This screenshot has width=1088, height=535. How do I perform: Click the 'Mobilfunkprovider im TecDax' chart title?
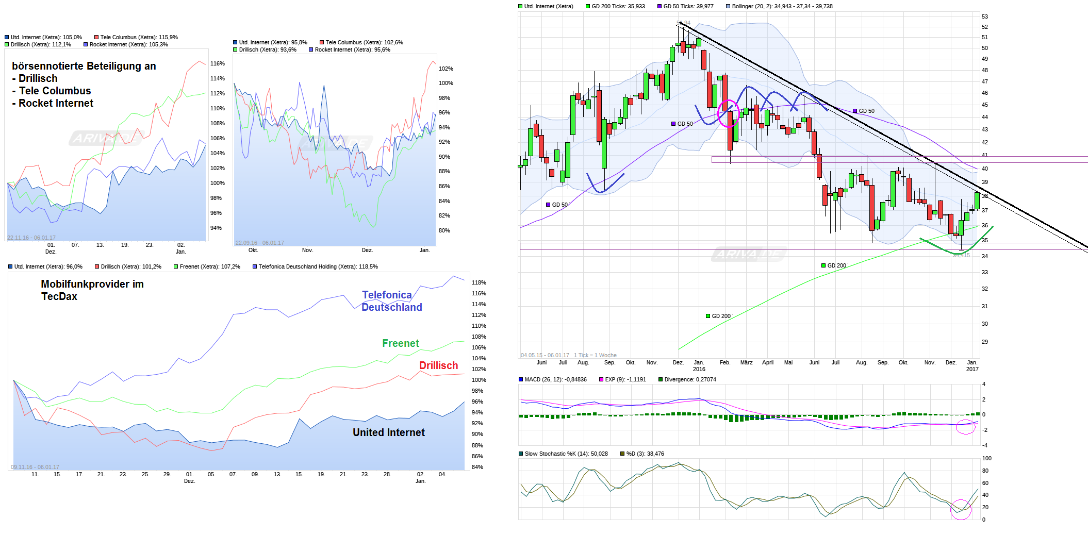(92, 290)
